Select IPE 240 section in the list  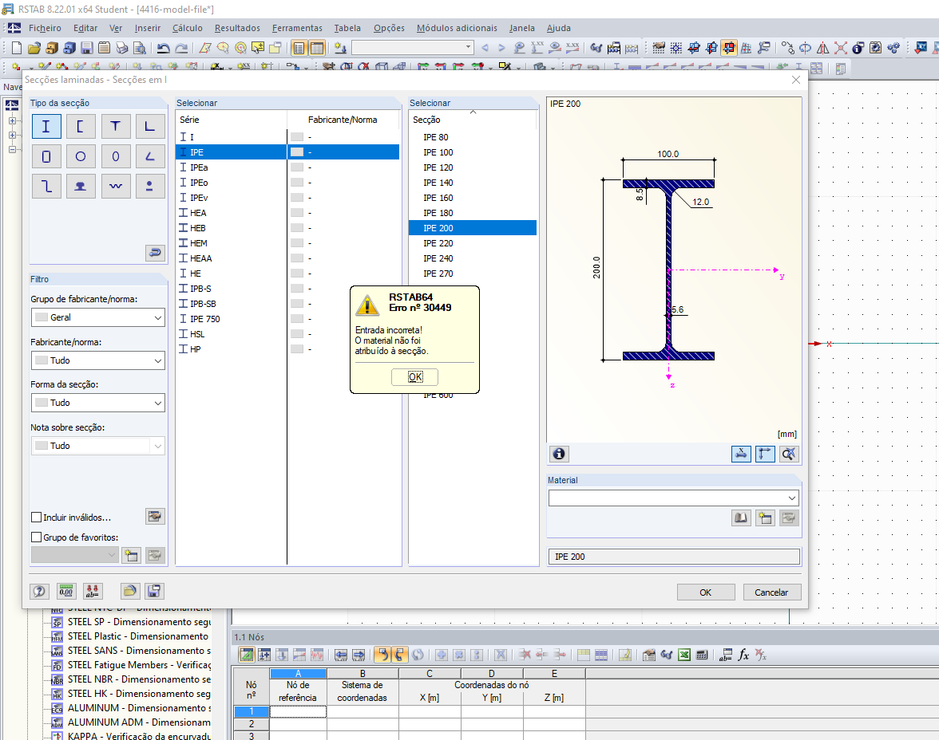tap(438, 258)
